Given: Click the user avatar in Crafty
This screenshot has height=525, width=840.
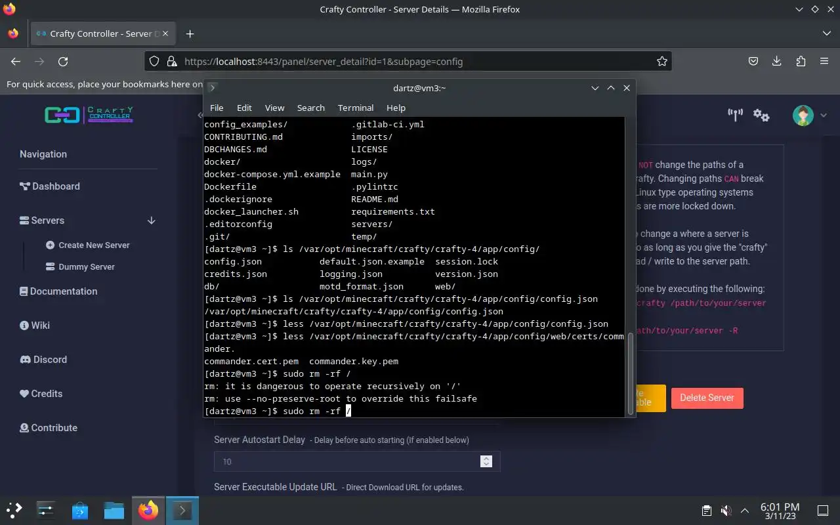Looking at the screenshot, I should 803,115.
